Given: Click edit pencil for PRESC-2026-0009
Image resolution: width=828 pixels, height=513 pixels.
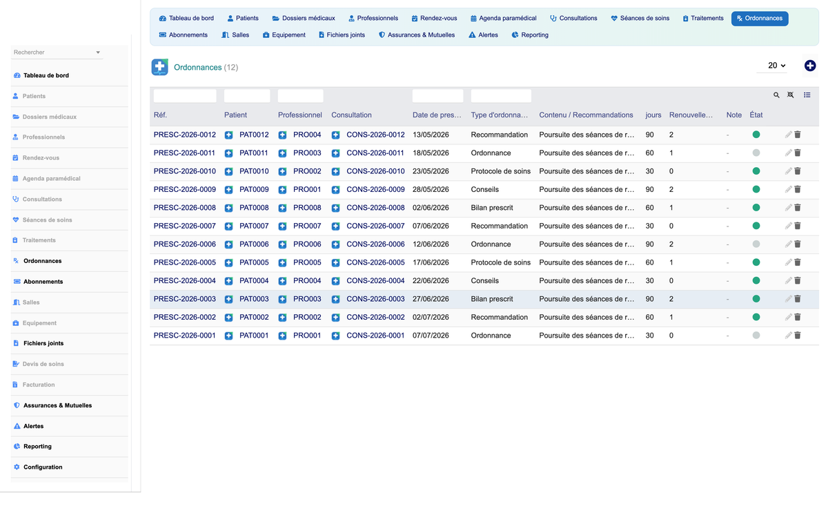Looking at the screenshot, I should point(789,189).
